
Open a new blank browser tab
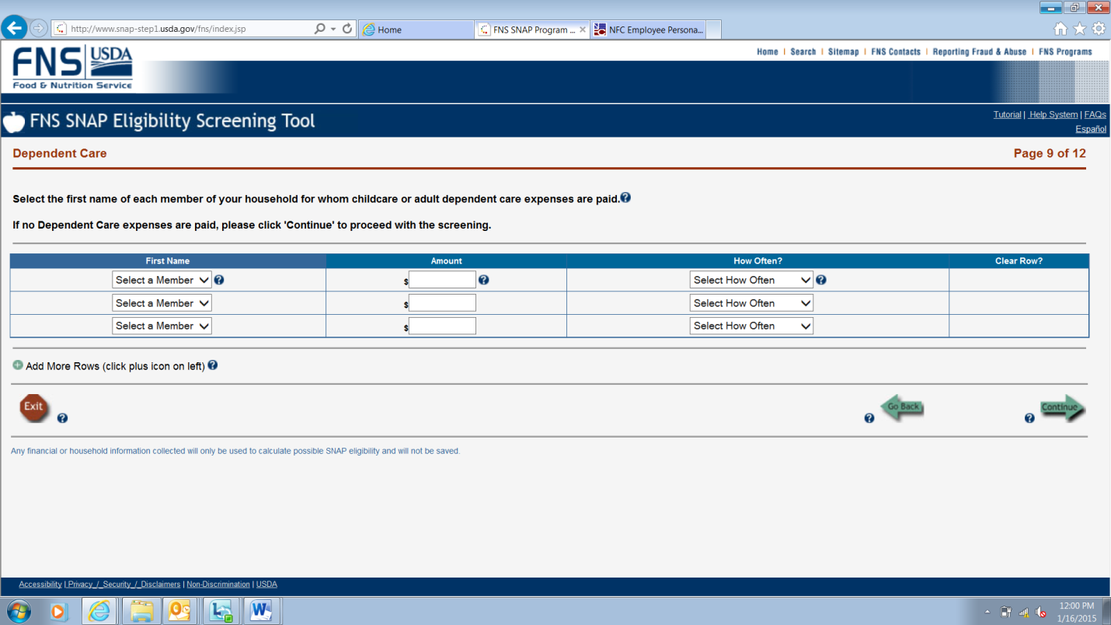(x=714, y=30)
